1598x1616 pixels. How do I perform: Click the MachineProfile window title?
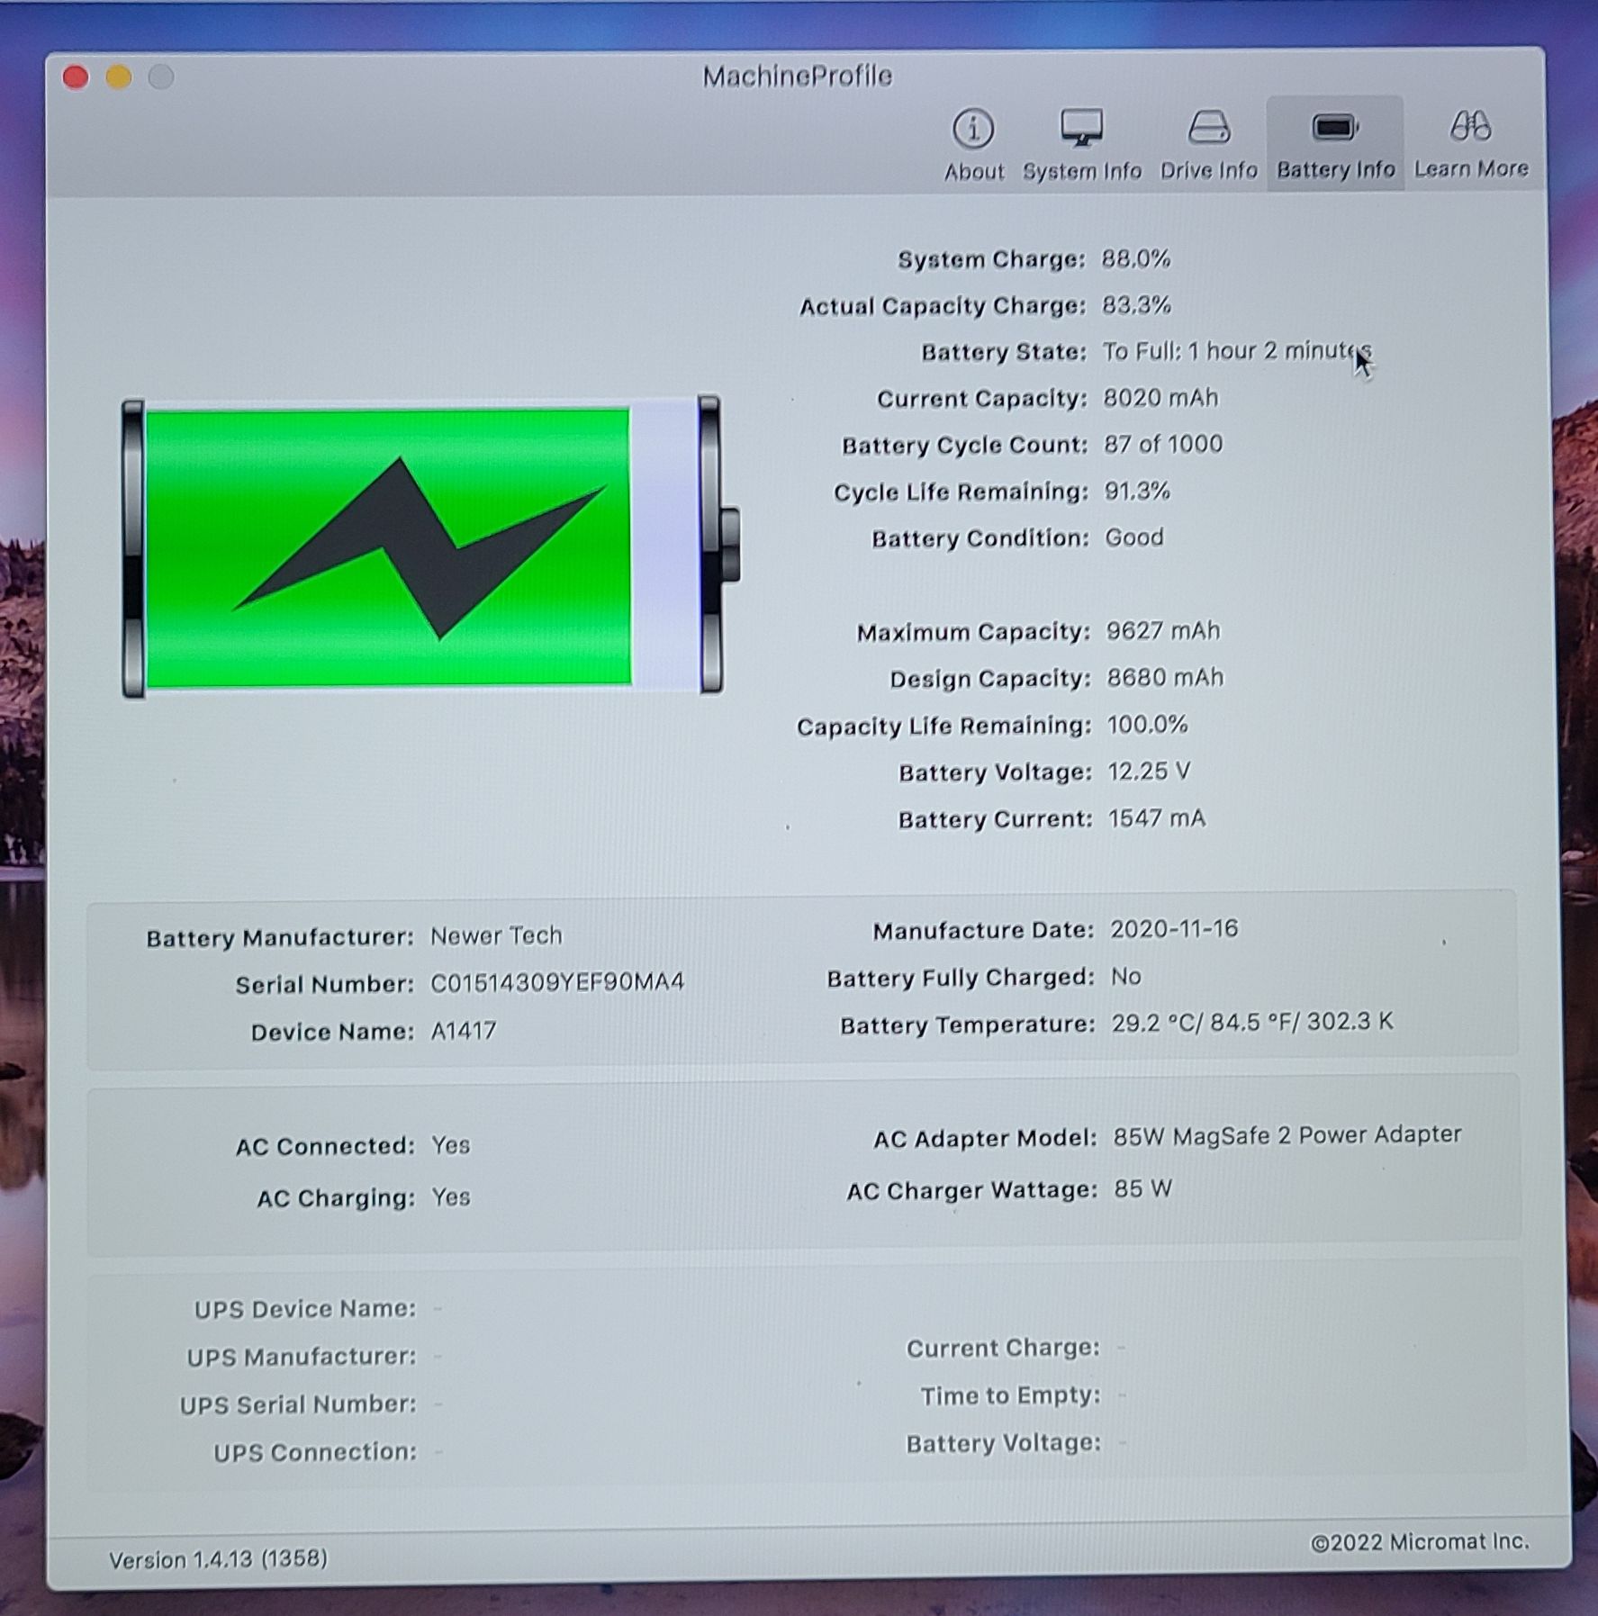click(x=797, y=77)
